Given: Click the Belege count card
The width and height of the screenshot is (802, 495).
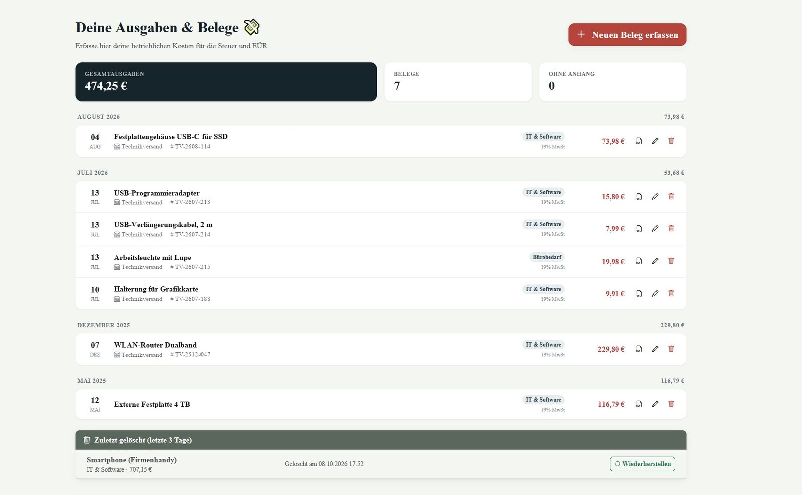Looking at the screenshot, I should click(x=458, y=82).
